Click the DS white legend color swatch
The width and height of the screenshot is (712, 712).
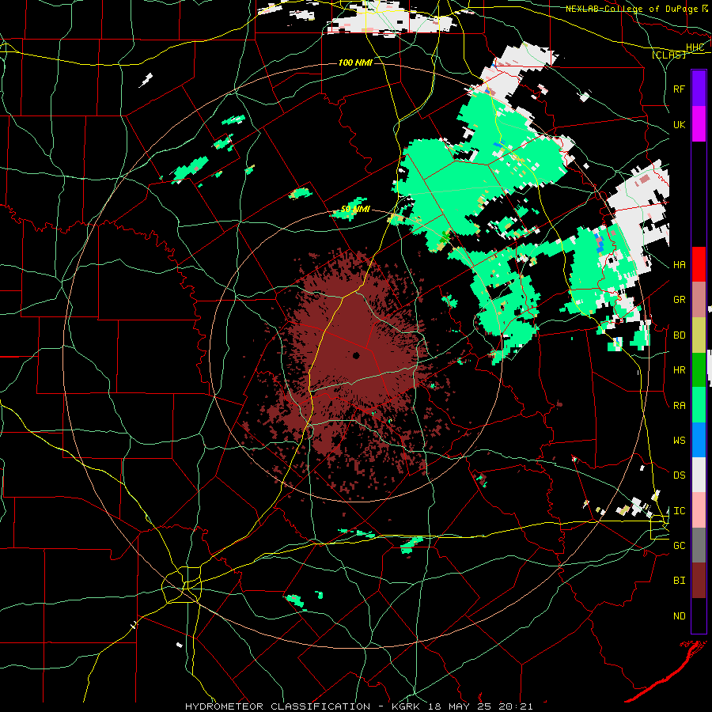tap(699, 475)
